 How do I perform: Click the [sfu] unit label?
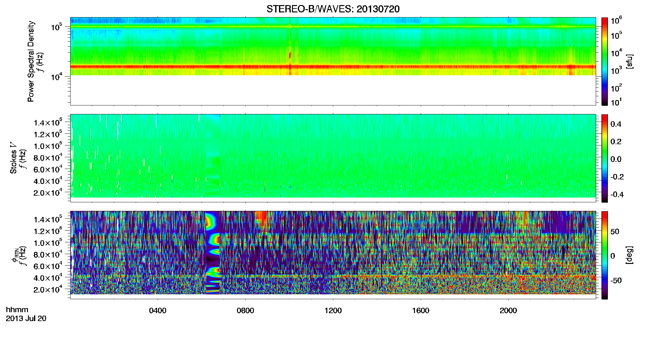(629, 61)
